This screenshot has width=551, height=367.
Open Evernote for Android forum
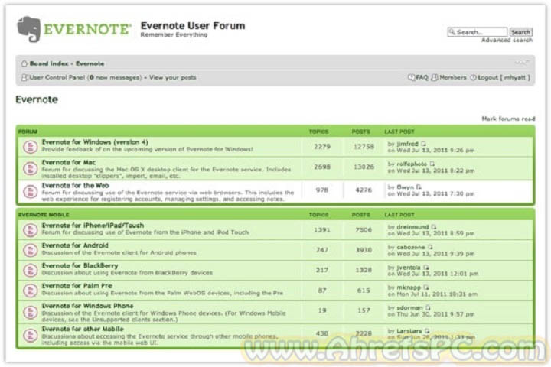(x=75, y=245)
